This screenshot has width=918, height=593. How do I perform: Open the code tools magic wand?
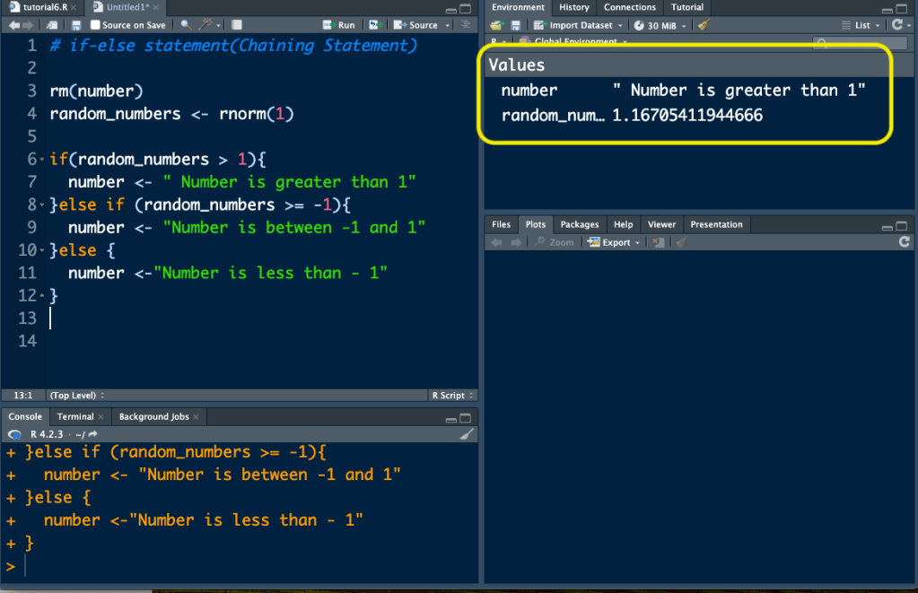click(x=206, y=25)
